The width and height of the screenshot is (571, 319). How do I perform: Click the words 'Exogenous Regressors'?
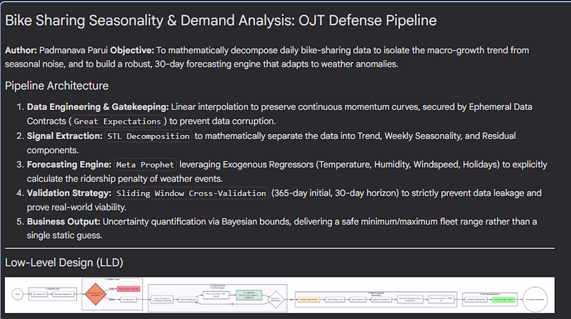click(268, 164)
